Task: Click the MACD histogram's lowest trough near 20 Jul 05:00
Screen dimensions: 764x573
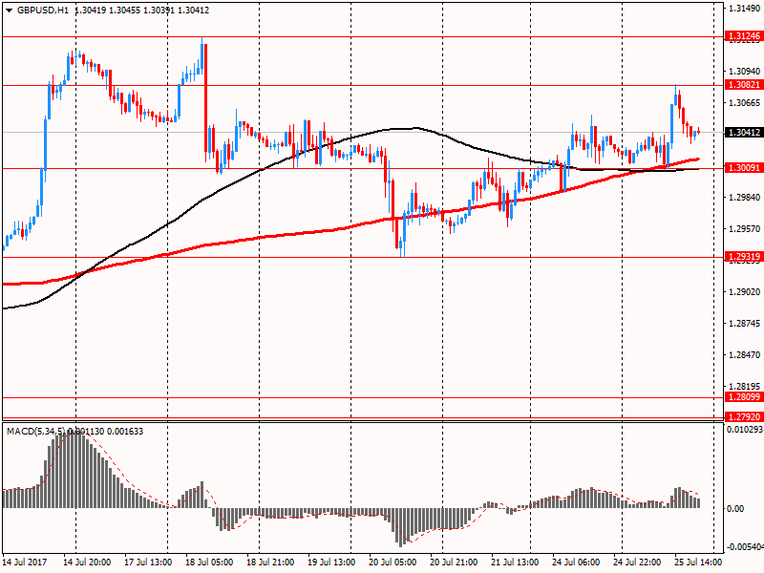Action: point(400,528)
